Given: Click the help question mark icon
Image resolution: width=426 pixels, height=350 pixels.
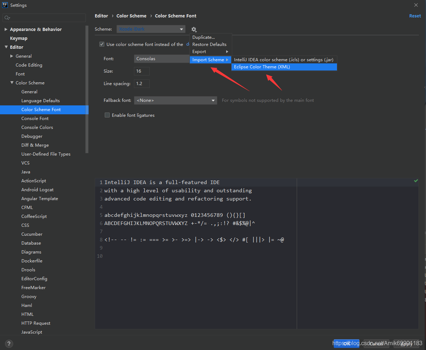Looking at the screenshot, I should coord(9,344).
